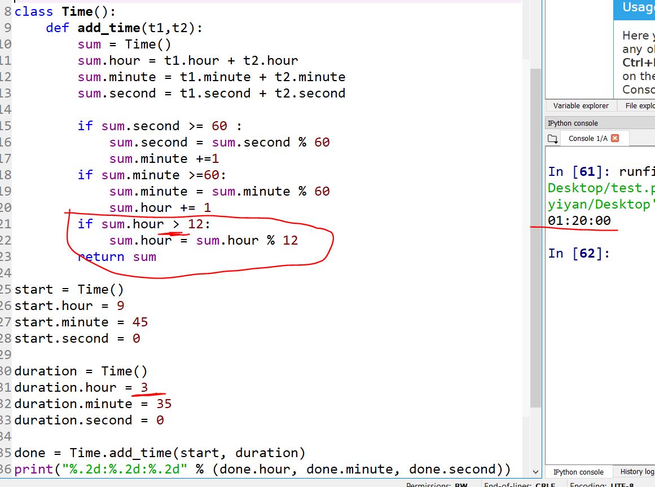Close the Console 1/A tab
This screenshot has width=655, height=487.
pyautogui.click(x=615, y=138)
